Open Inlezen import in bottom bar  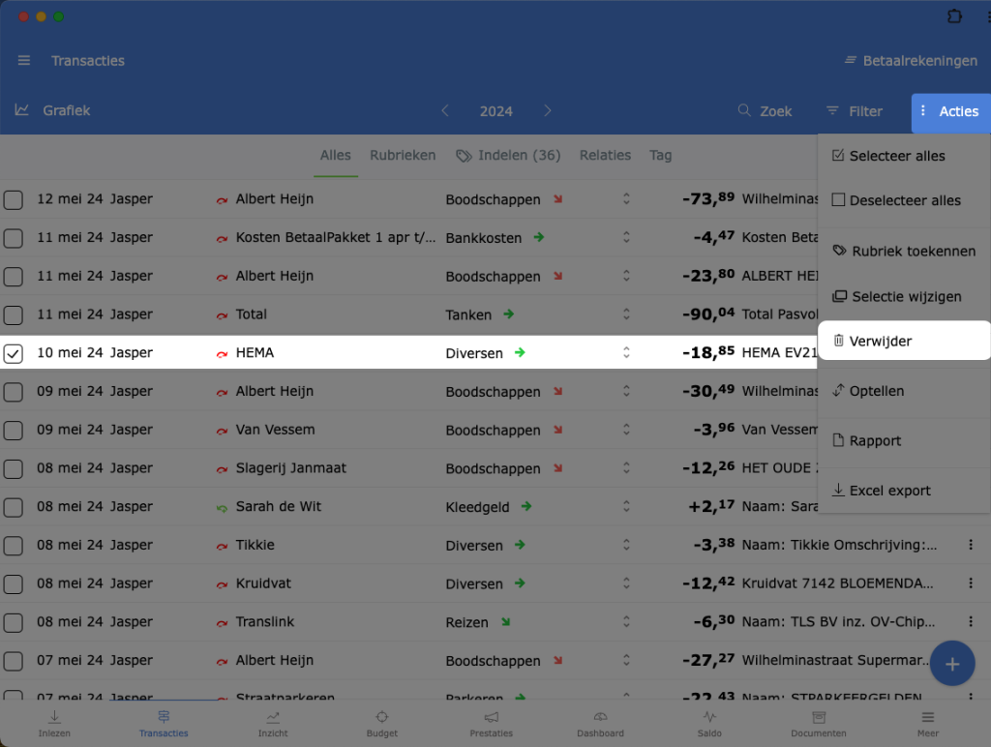pyautogui.click(x=54, y=723)
